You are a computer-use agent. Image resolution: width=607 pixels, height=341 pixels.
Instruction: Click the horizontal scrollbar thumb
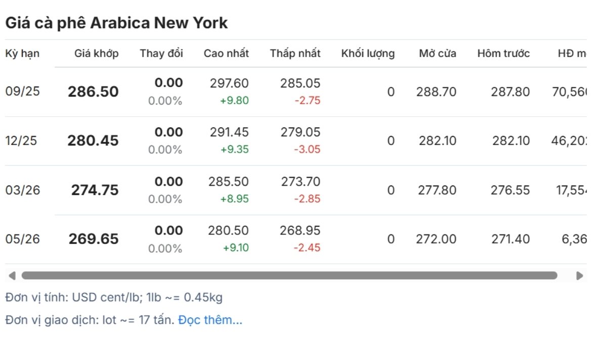(289, 275)
